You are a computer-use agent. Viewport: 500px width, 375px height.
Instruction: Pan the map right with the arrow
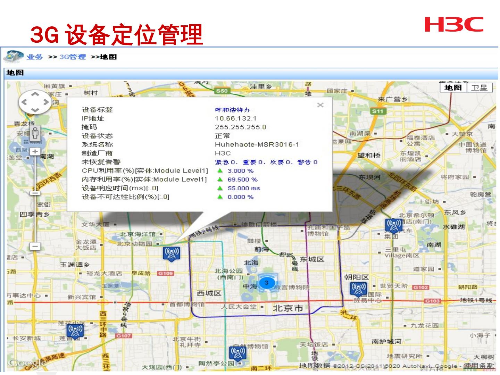click(x=46, y=102)
